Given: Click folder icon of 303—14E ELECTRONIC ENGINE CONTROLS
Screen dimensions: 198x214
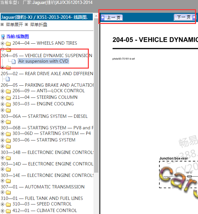Looking at the screenshot, I should (8, 169).
